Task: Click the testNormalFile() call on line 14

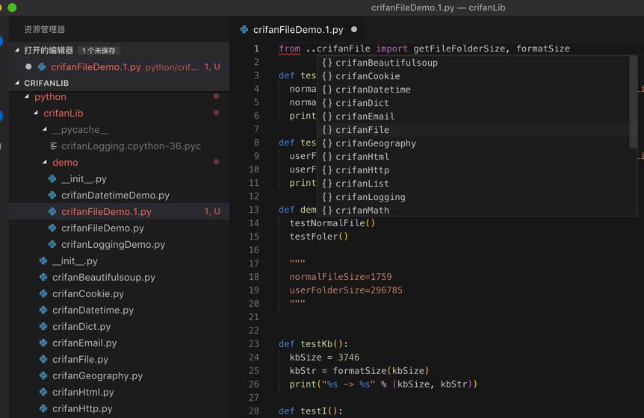Action: coord(332,223)
